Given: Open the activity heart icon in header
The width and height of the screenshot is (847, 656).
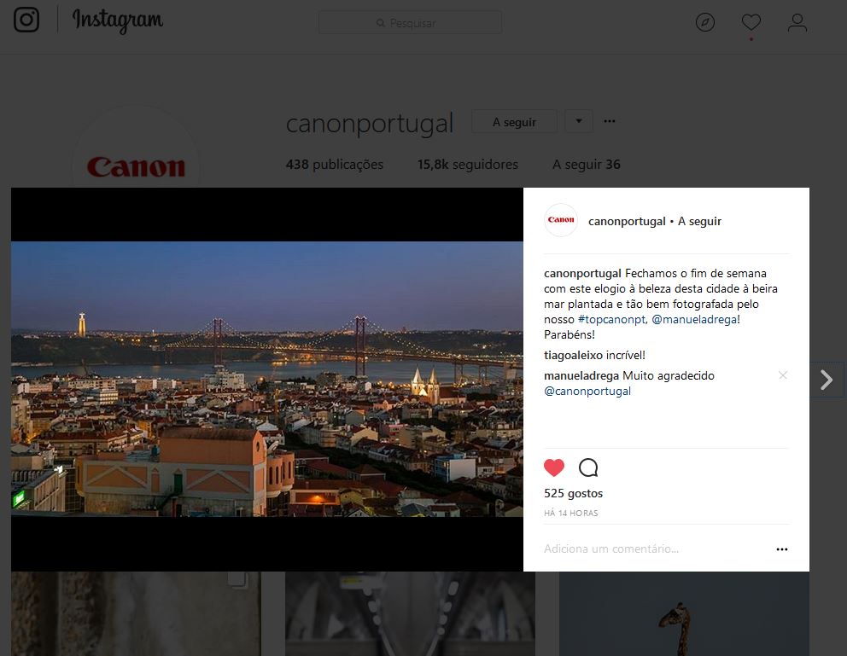Looking at the screenshot, I should click(x=751, y=22).
